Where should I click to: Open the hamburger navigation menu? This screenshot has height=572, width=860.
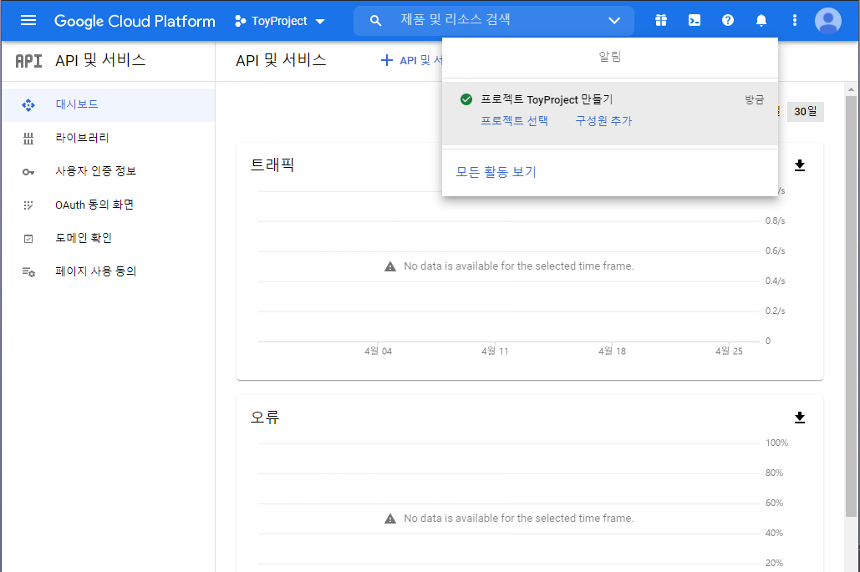(x=28, y=21)
